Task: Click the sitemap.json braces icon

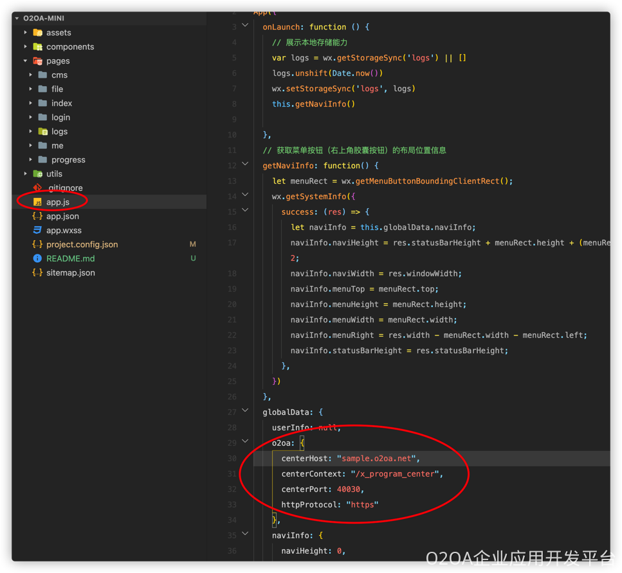Action: coord(37,272)
